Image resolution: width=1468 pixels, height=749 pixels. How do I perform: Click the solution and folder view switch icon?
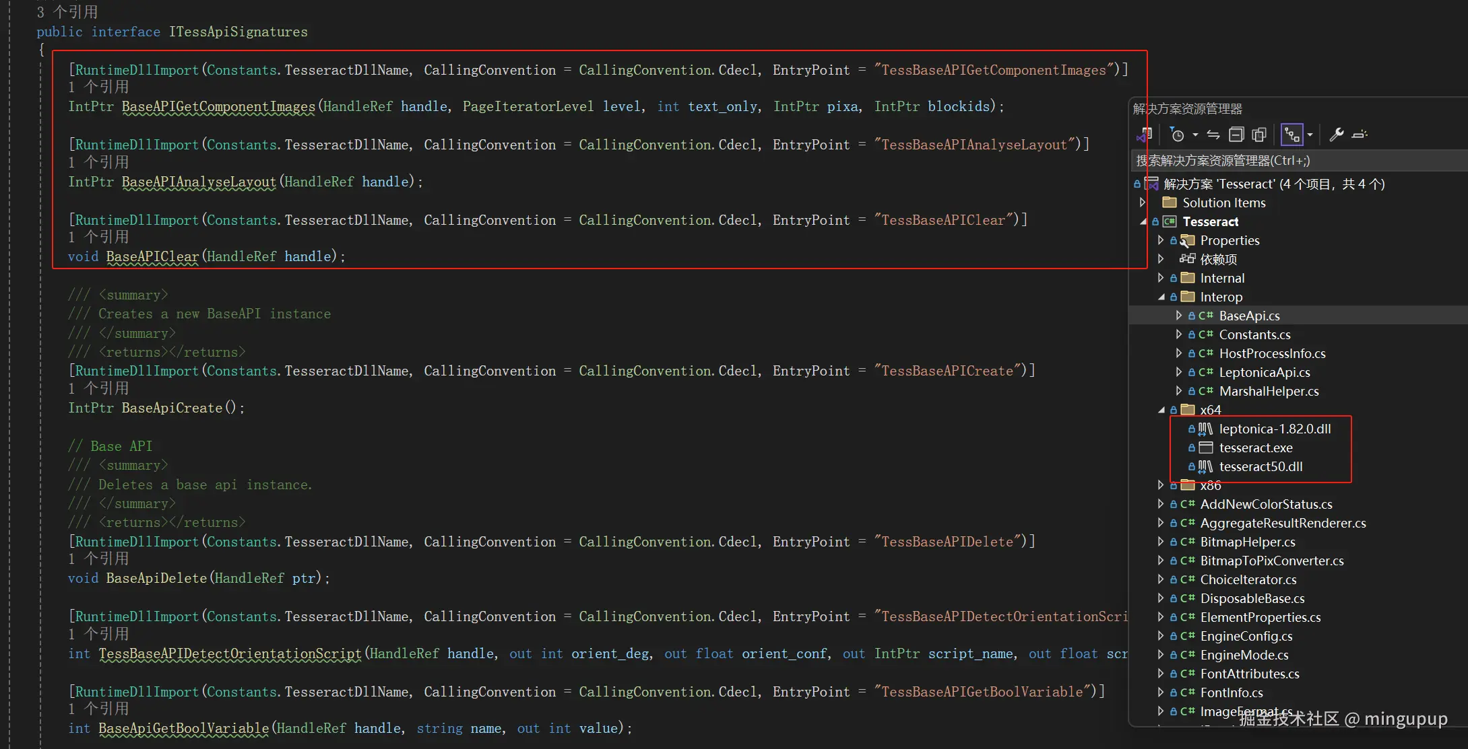pos(1144,135)
